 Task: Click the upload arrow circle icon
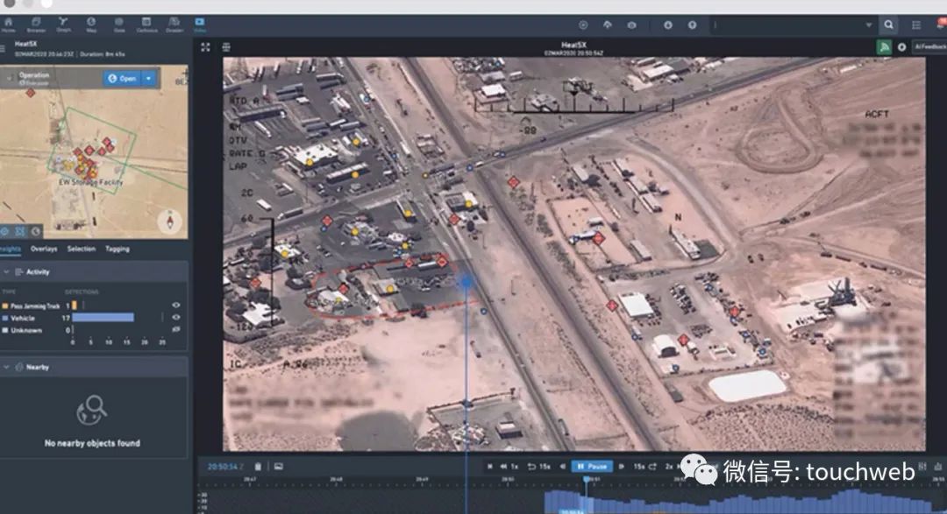[692, 25]
